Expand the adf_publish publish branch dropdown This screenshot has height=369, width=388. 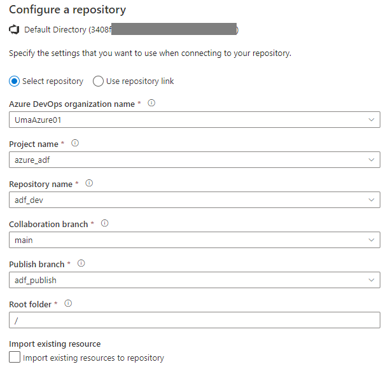195,280
